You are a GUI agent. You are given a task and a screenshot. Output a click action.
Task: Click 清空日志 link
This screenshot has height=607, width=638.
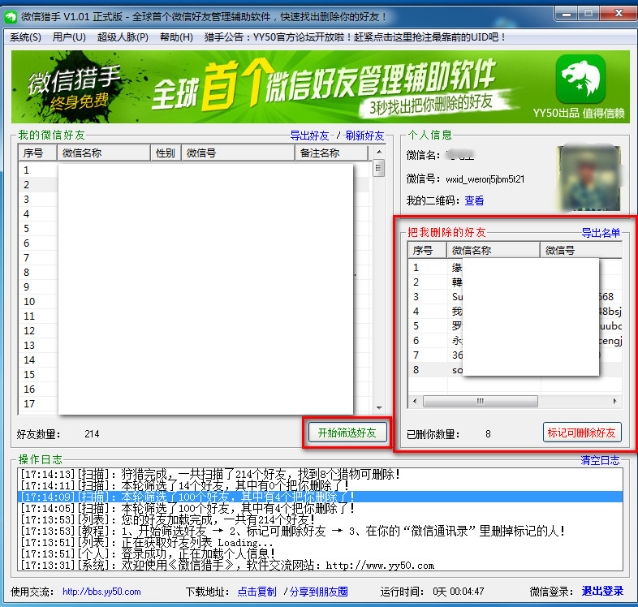click(x=600, y=460)
